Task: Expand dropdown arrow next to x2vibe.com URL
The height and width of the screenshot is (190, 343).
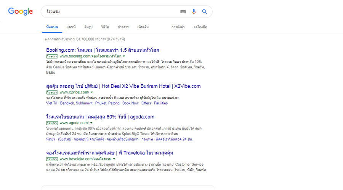Action: [x=92, y=92]
